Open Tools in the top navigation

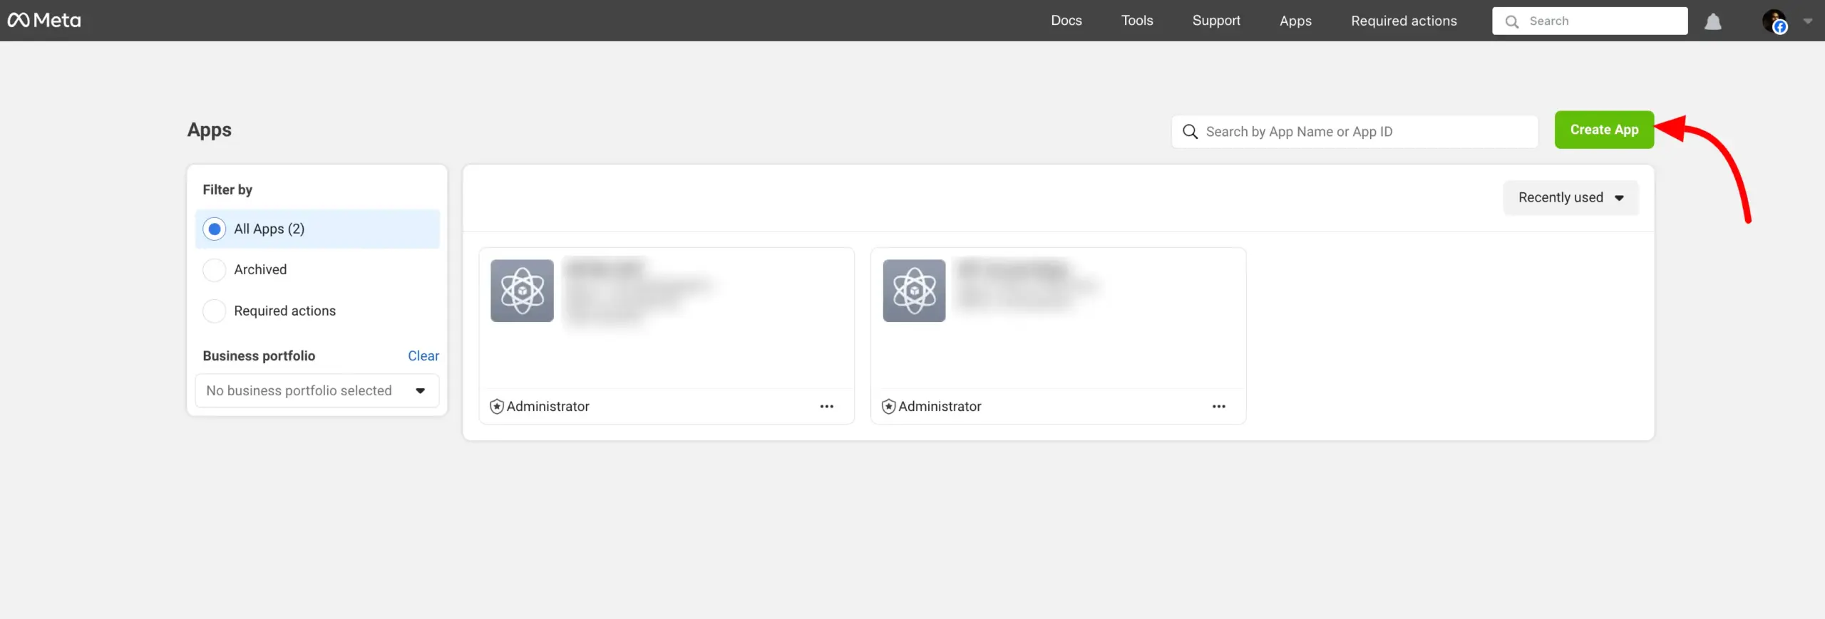point(1137,21)
